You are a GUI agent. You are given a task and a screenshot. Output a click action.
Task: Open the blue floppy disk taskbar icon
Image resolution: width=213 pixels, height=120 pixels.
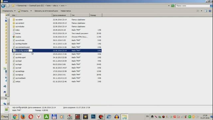click(x=54, y=117)
